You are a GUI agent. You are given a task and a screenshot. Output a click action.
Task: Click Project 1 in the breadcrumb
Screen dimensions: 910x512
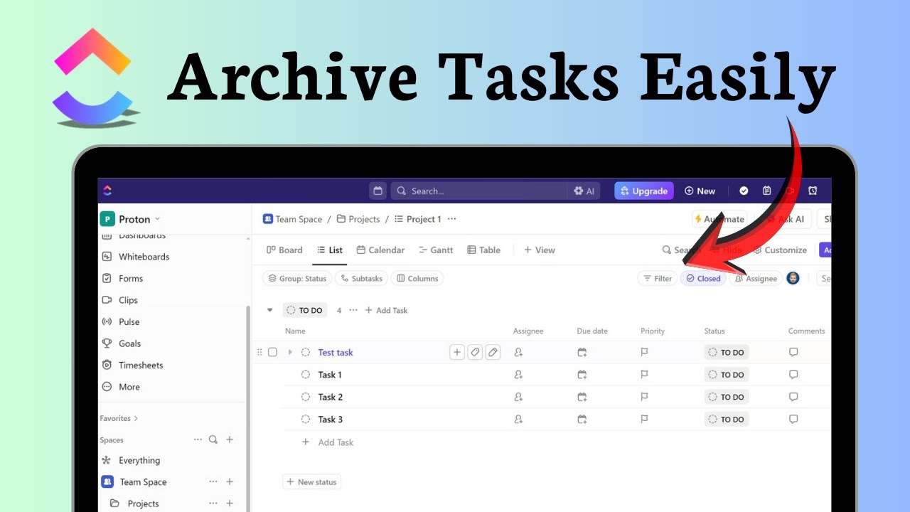[417, 219]
